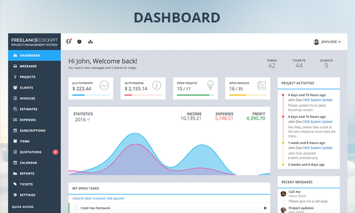Click the Tasks 42 counter
Image resolution: width=355 pixels, height=213 pixels.
[271, 64]
